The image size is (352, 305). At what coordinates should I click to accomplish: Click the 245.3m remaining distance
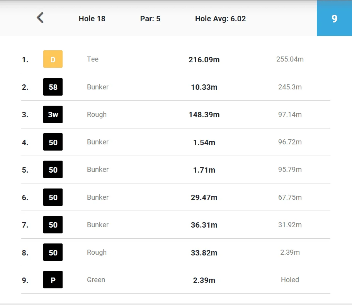[290, 87]
